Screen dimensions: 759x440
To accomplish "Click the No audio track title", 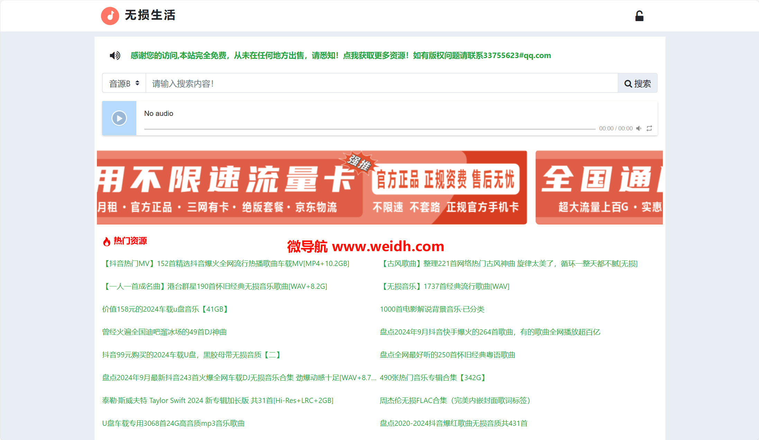I will (x=159, y=113).
